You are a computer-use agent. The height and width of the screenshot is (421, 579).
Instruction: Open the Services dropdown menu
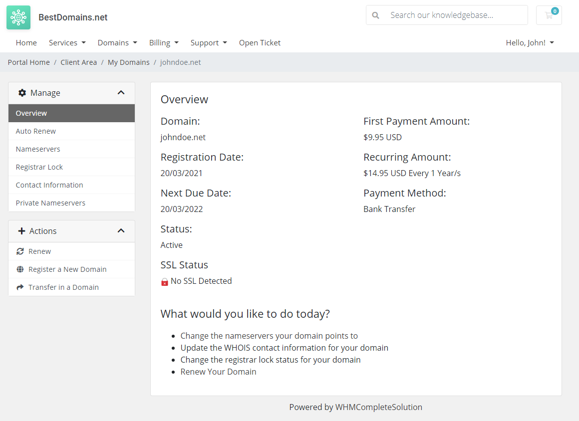point(67,43)
